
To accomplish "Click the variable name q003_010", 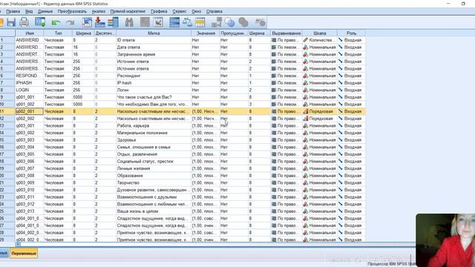I will pos(25,190).
